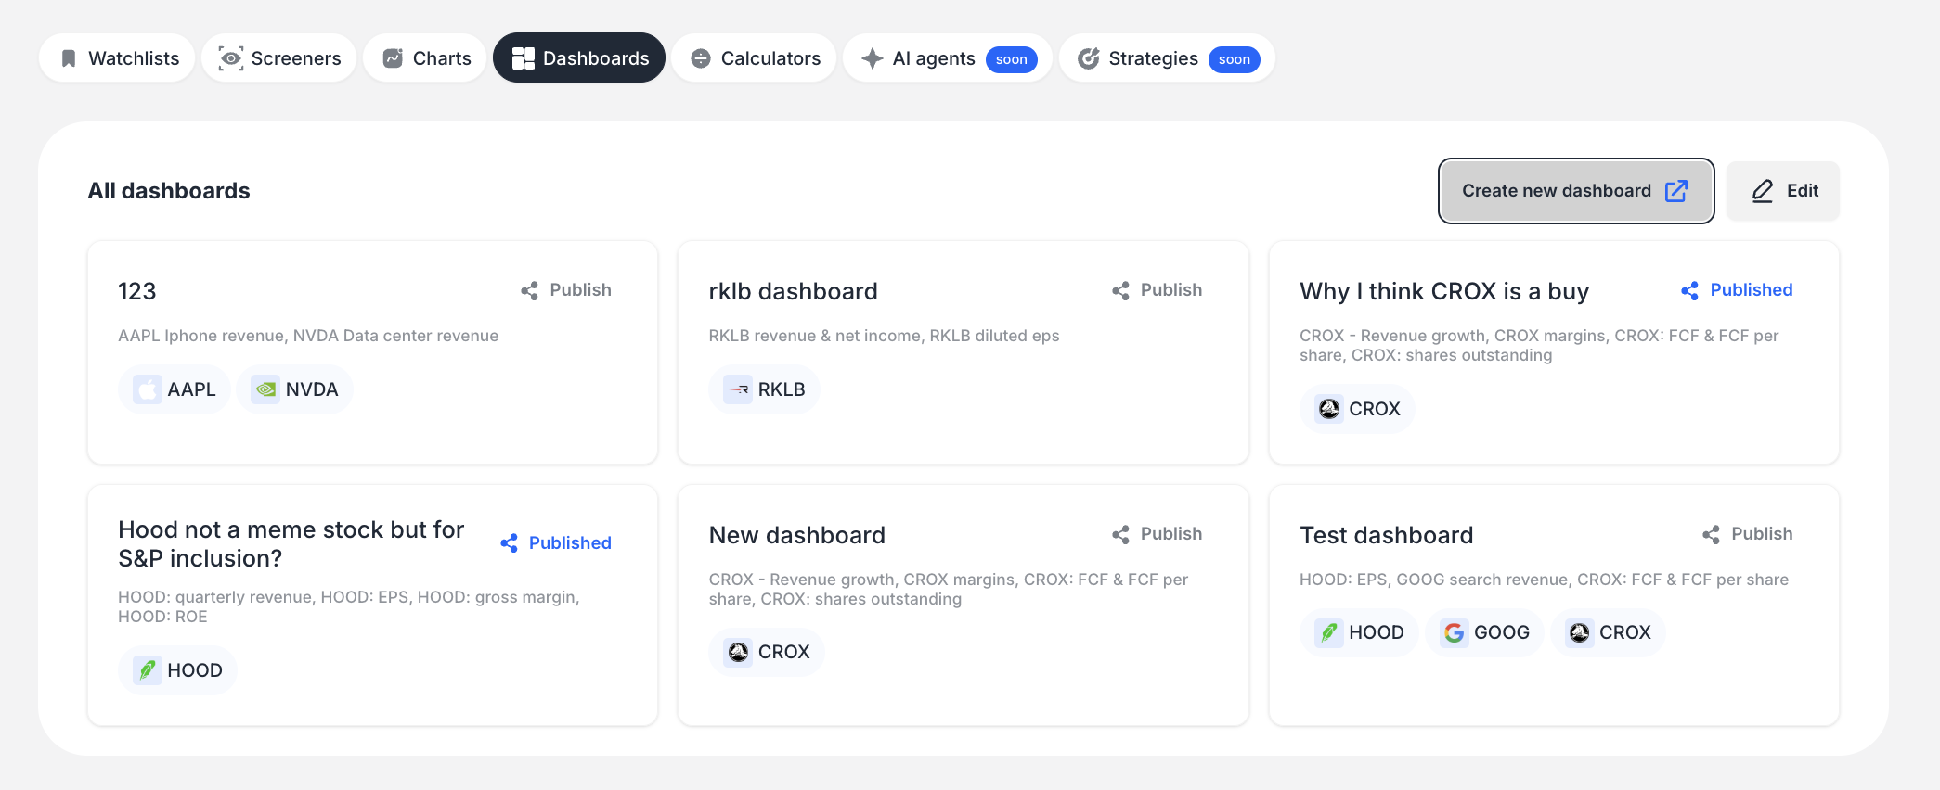Click the GOOG chip in Test dashboard
This screenshot has width=1940, height=790.
[x=1484, y=632]
